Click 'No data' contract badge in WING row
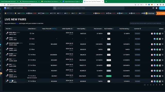This screenshot has height=92, width=165. coord(137,39)
